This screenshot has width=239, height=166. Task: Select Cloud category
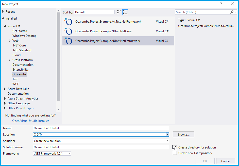point(16,55)
